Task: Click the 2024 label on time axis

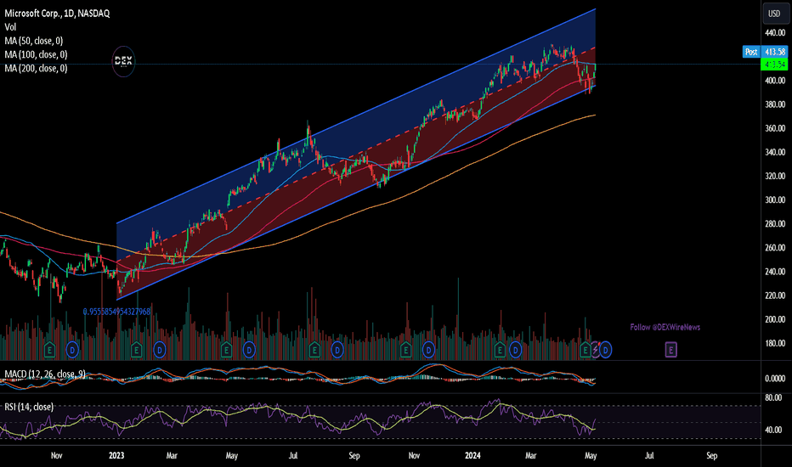Action: pyautogui.click(x=472, y=455)
